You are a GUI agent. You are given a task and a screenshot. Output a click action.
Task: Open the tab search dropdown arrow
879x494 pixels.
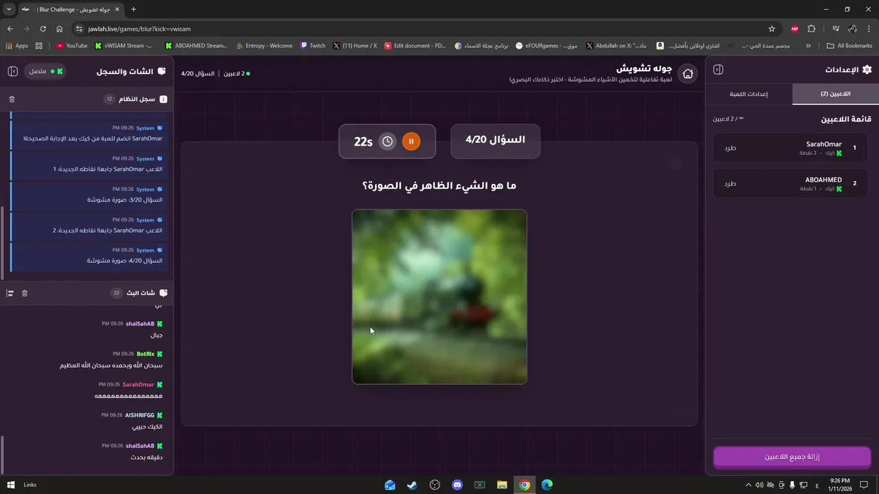point(9,9)
